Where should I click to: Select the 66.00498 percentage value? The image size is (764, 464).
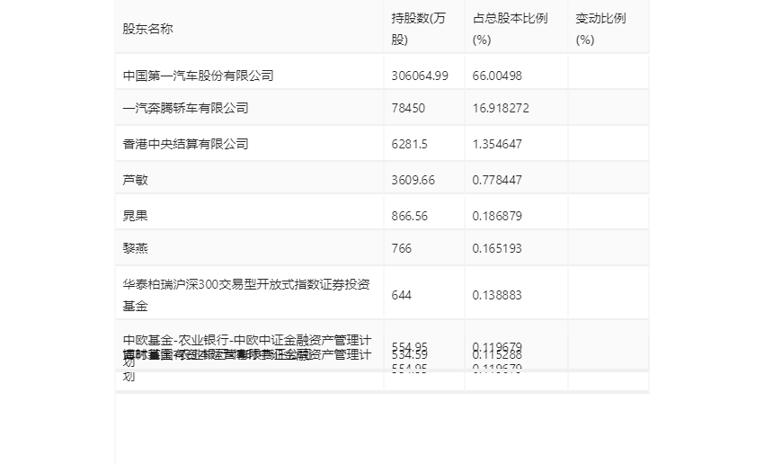coord(497,76)
